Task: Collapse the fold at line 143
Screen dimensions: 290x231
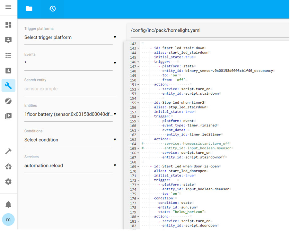Action: pyautogui.click(x=138, y=48)
